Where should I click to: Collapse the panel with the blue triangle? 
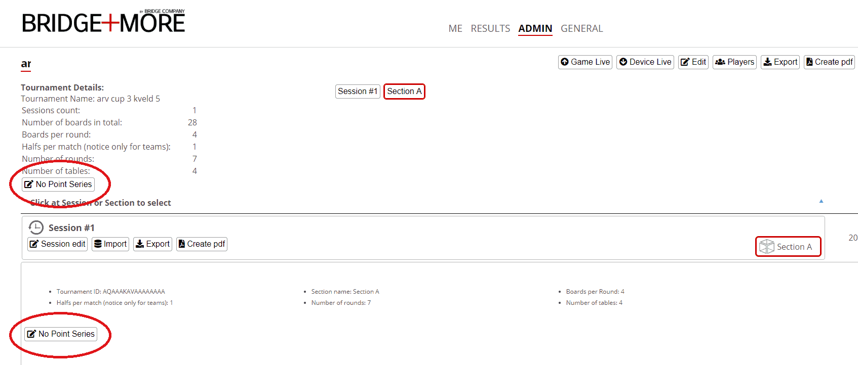[821, 201]
